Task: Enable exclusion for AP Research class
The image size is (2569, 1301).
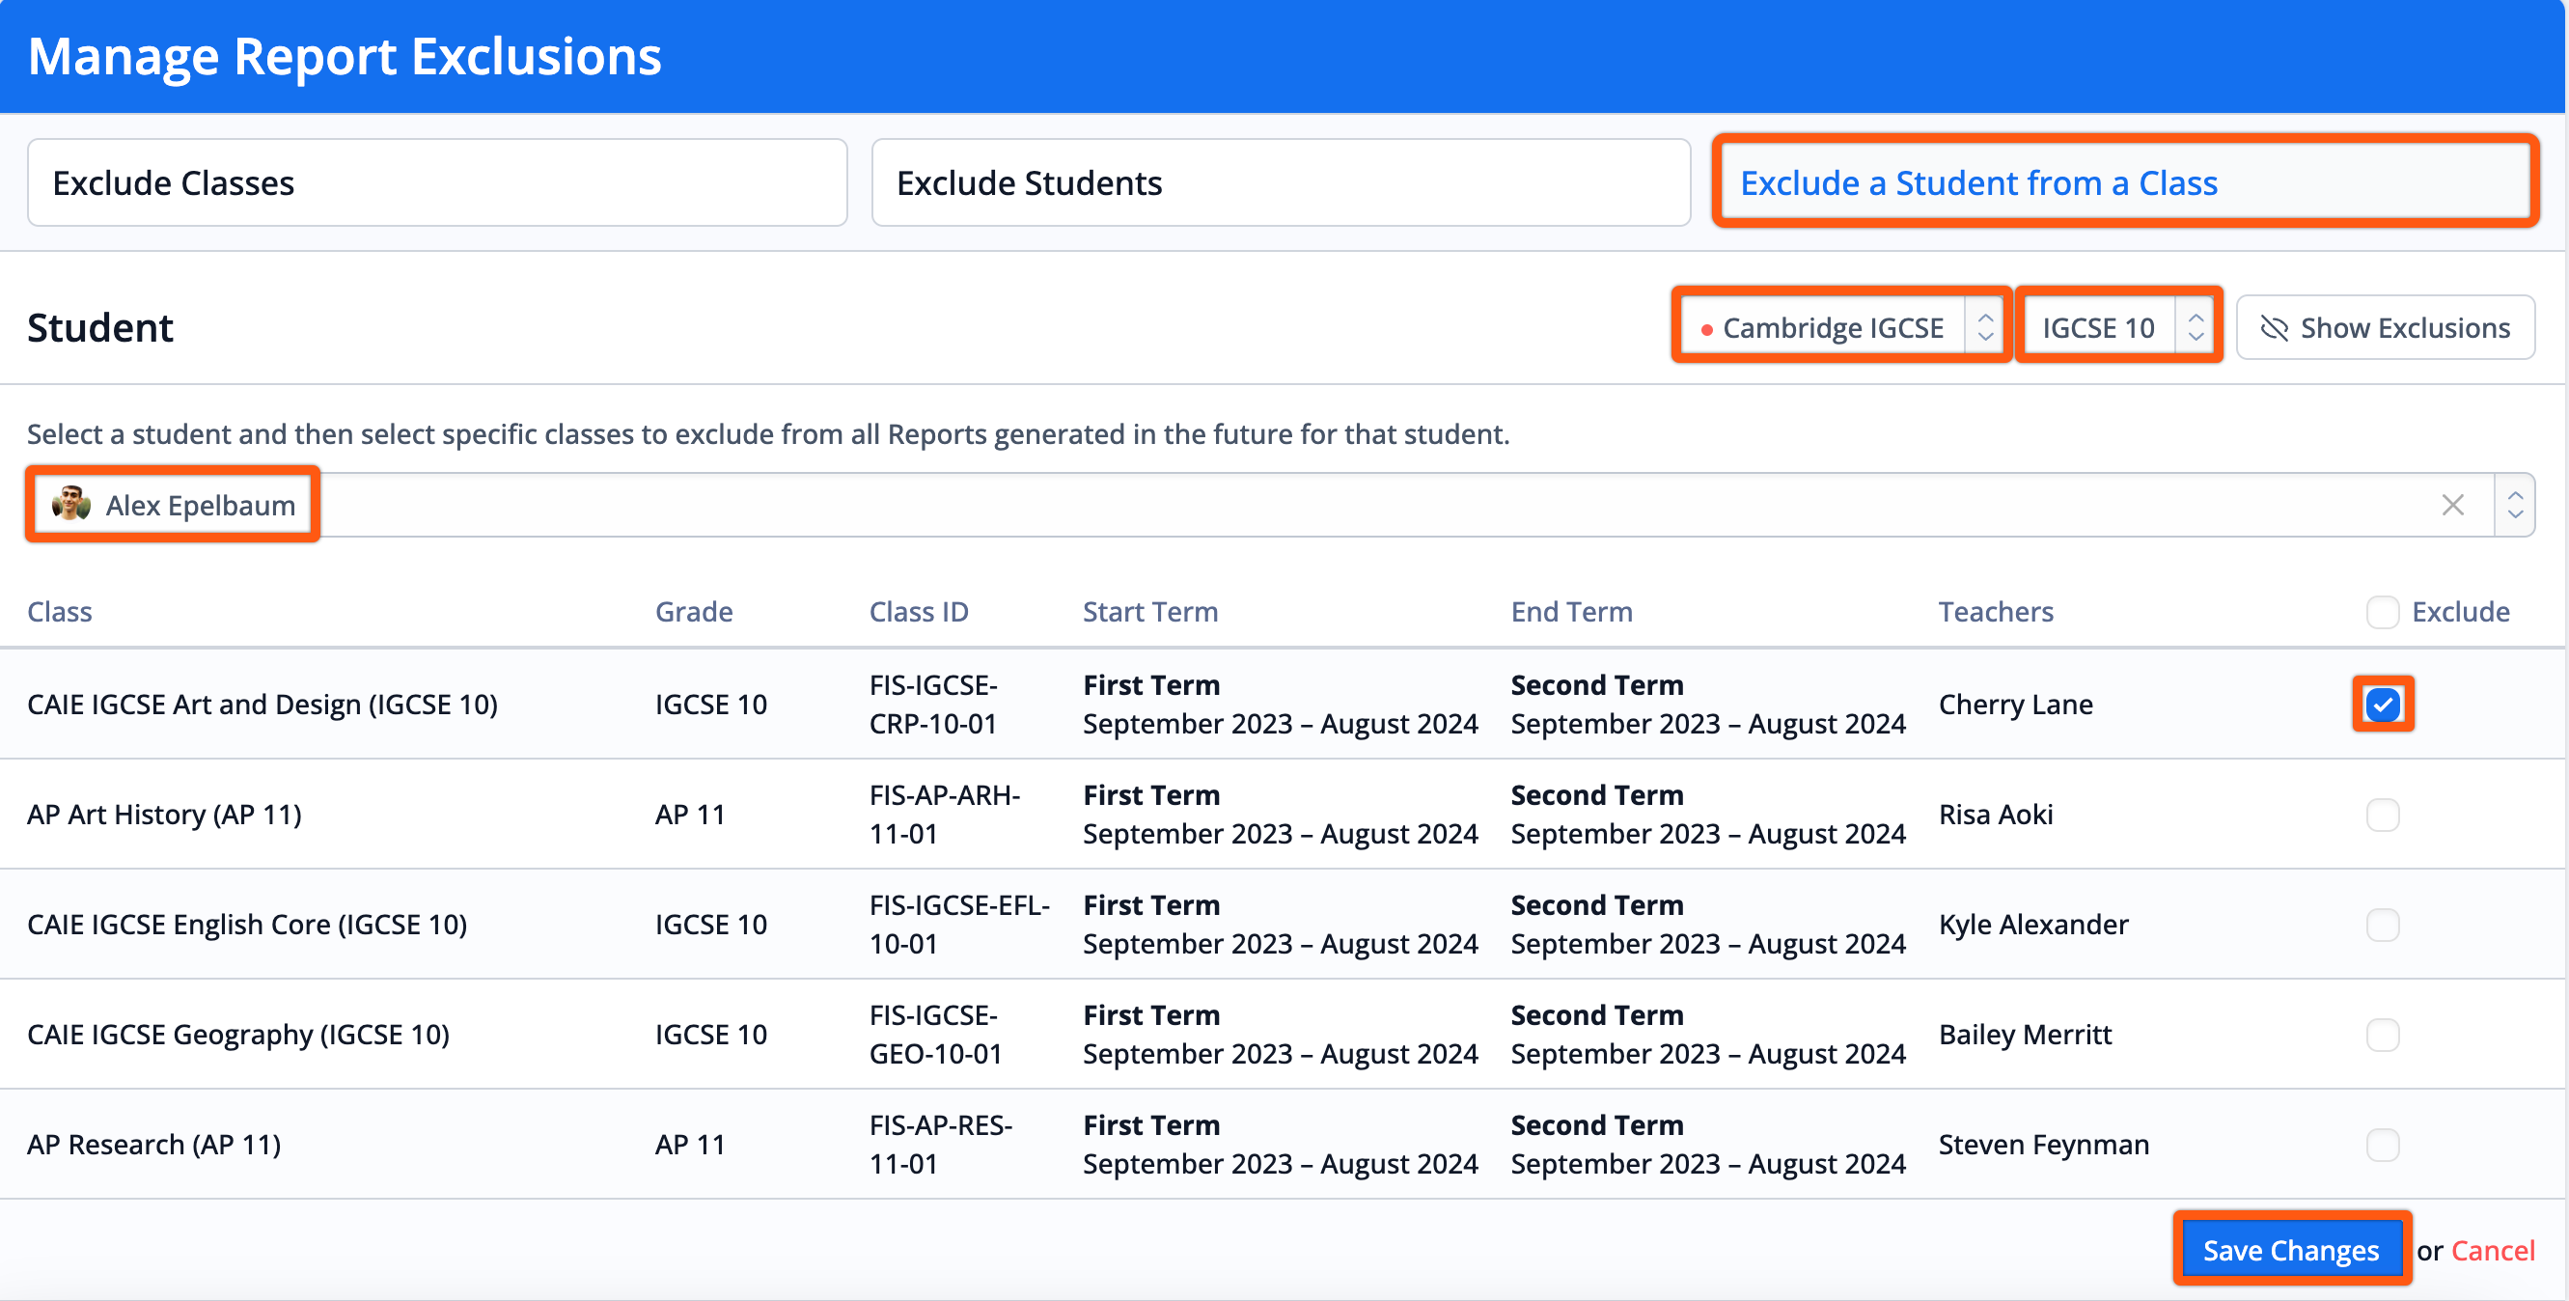Action: click(2383, 1145)
